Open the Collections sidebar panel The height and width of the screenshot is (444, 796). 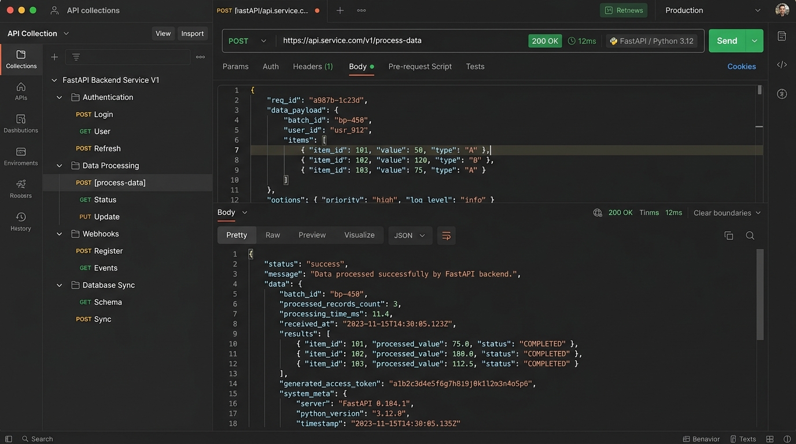21,59
